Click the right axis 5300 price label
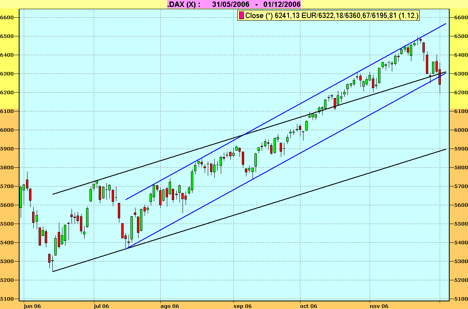The width and height of the screenshot is (468, 309). coord(461,262)
